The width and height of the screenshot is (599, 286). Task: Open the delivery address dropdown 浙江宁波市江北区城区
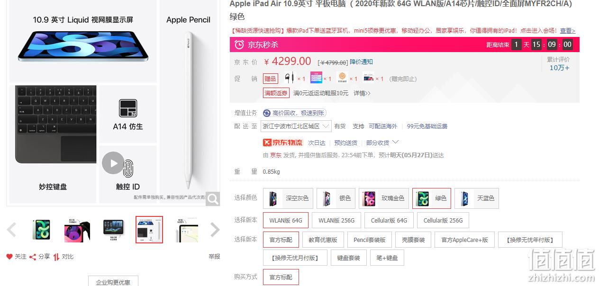coord(297,126)
